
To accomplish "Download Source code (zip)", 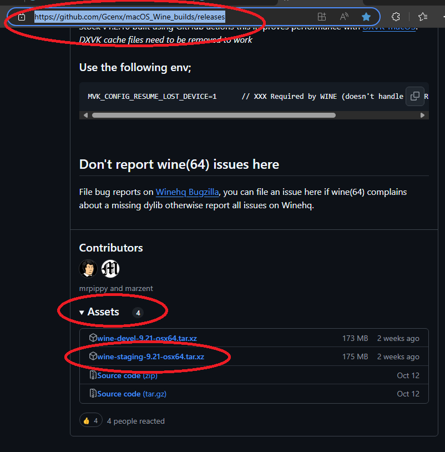I will (x=127, y=375).
